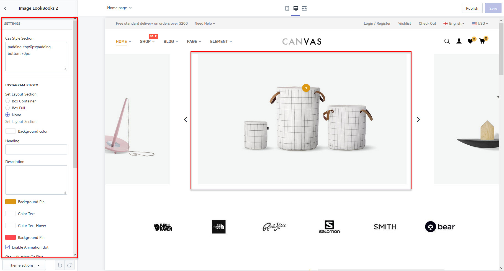Click The North Face brand logo
Viewport: 504px width, 271px height.
(219, 227)
